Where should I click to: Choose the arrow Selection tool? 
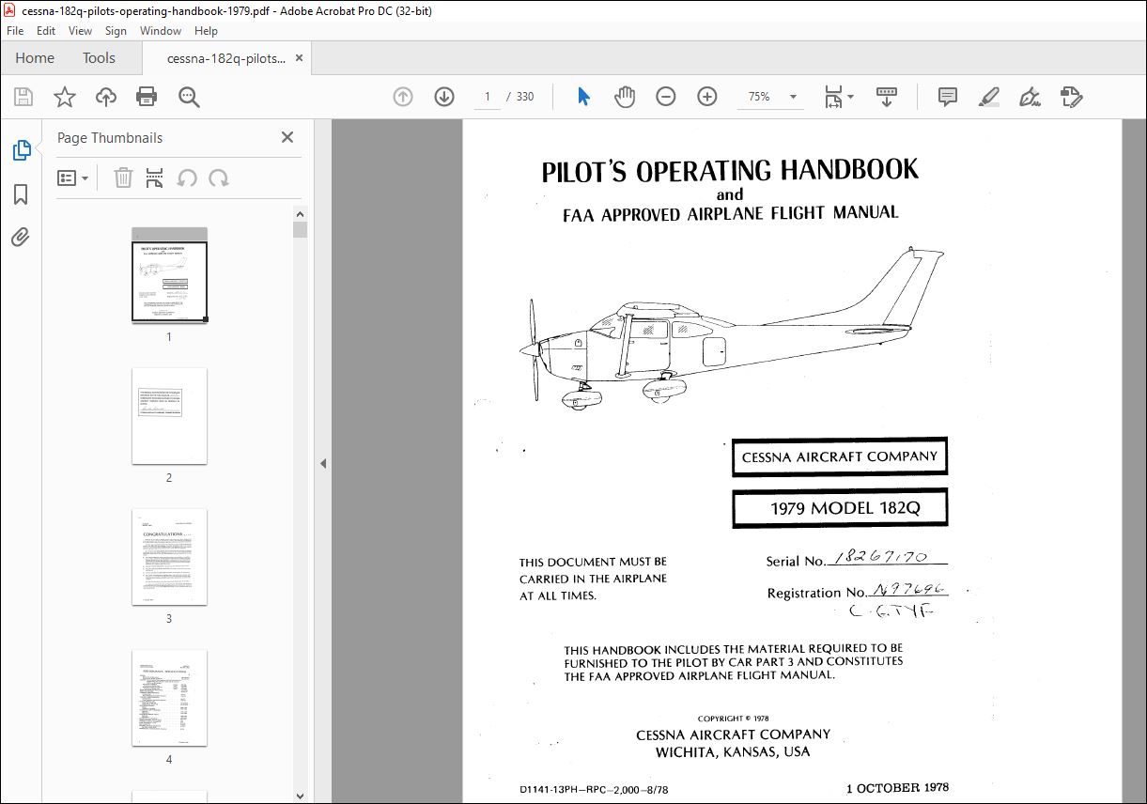point(583,97)
